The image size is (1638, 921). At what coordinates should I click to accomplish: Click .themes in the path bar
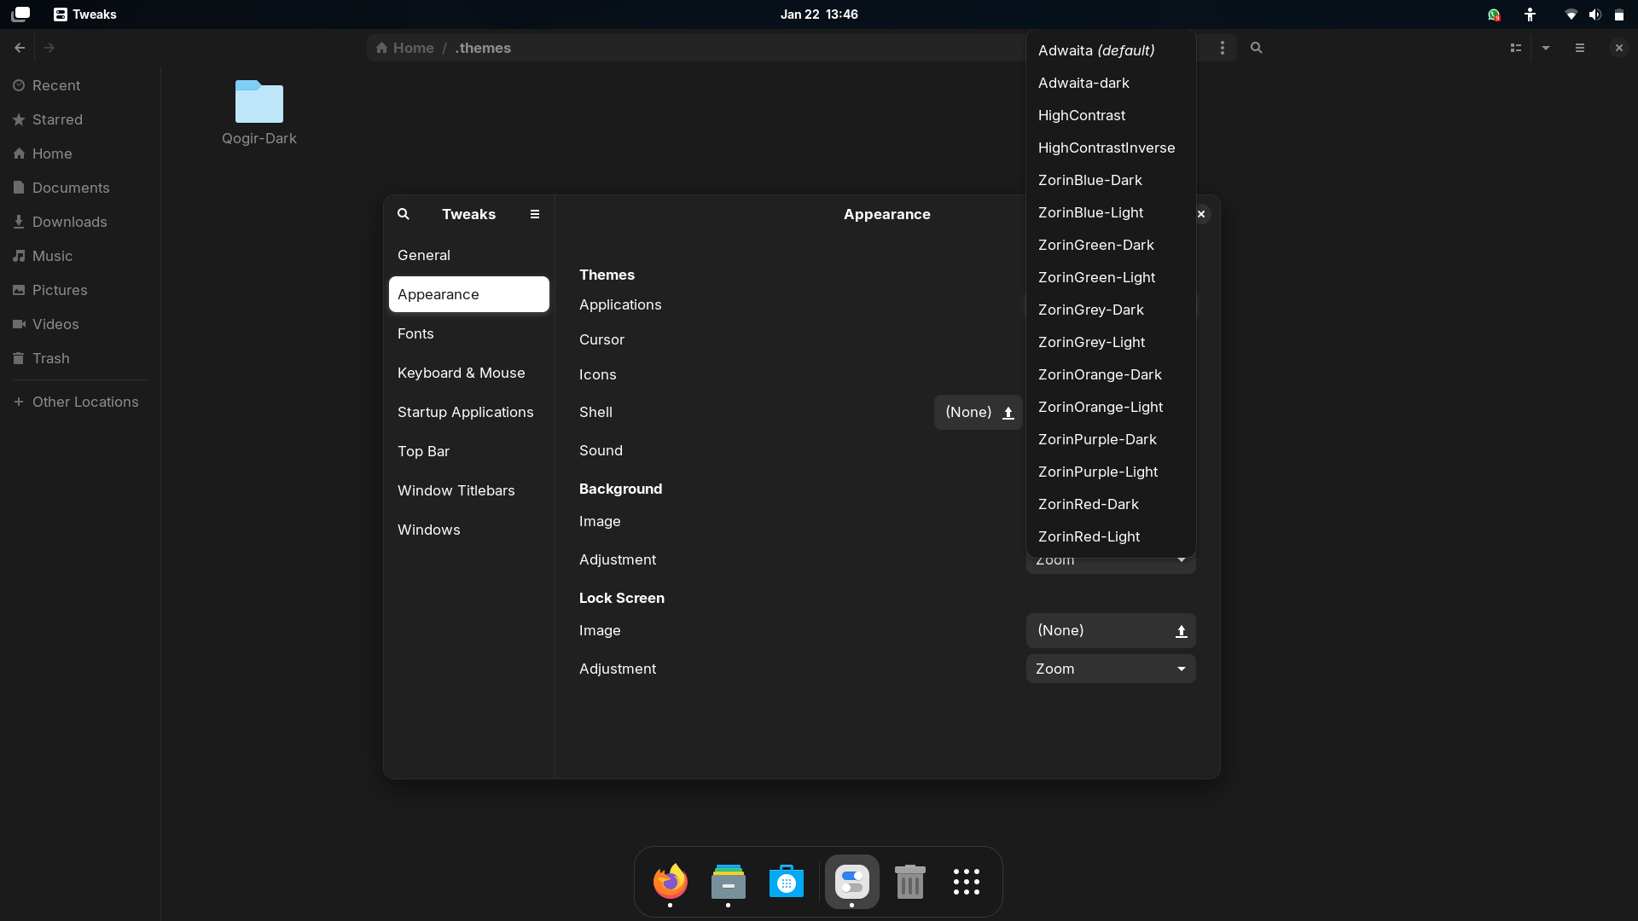[483, 48]
